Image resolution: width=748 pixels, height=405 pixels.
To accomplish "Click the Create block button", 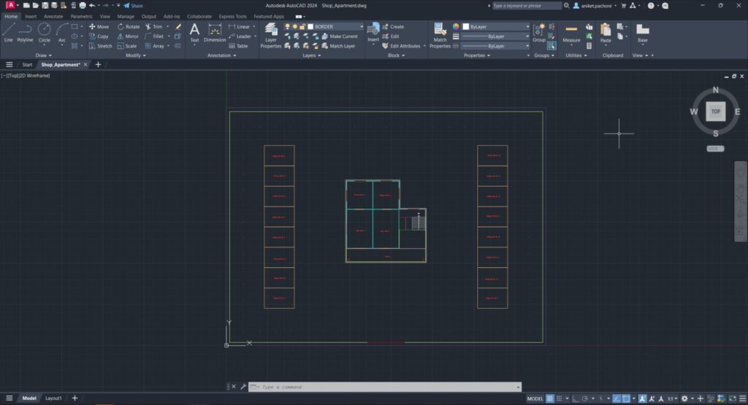I will (393, 27).
